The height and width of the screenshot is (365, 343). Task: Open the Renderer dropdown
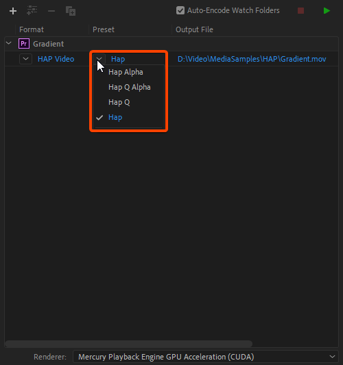[x=205, y=357]
